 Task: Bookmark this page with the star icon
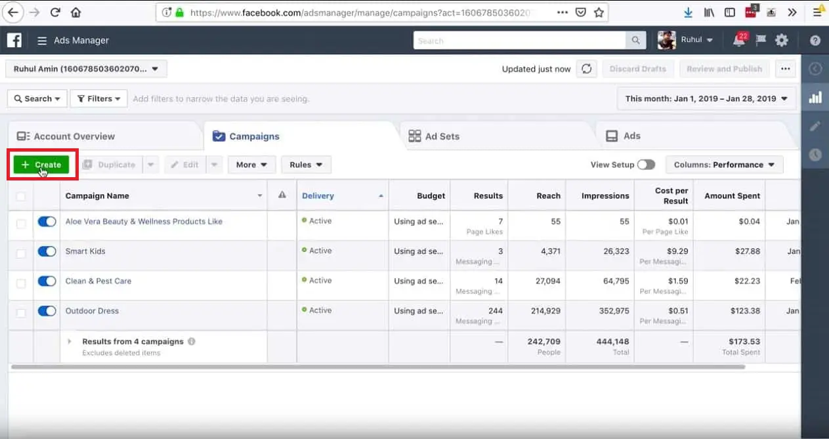pyautogui.click(x=599, y=12)
